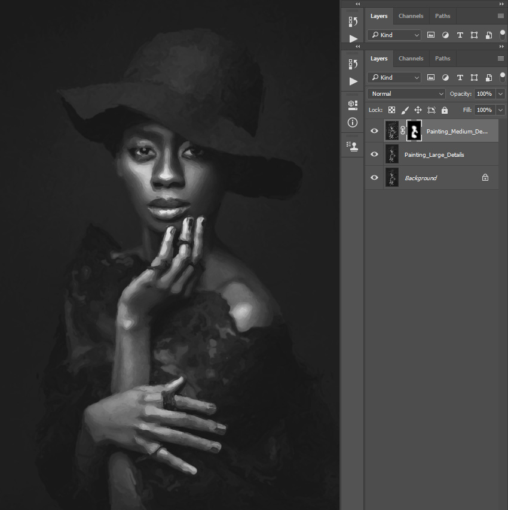Click Background layer thumbnail

click(x=392, y=178)
